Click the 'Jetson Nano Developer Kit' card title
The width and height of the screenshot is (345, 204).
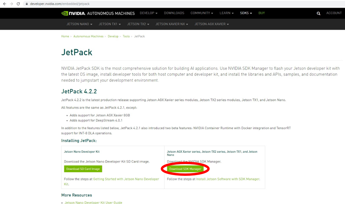(82, 152)
